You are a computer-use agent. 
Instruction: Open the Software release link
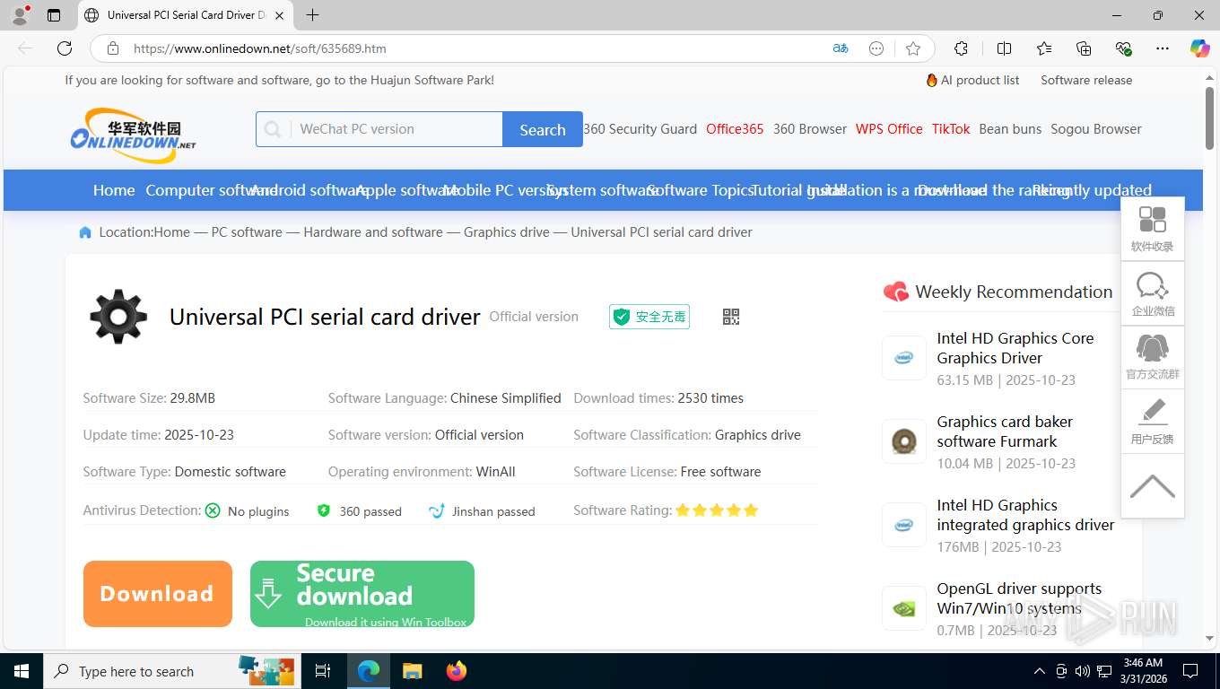[x=1086, y=80]
